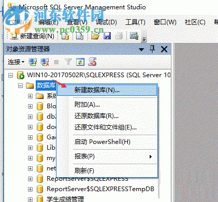Expand the do... database node
Image resolution: width=218 pixels, height=202 pixels.
(x=30, y=127)
